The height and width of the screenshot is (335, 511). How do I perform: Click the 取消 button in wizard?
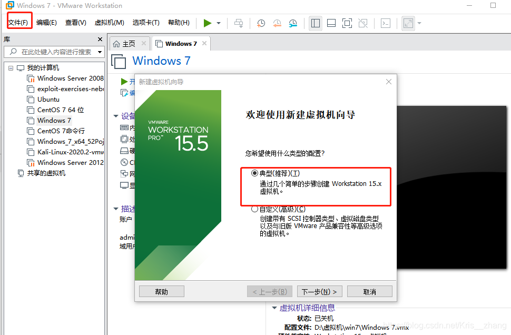pos(370,291)
